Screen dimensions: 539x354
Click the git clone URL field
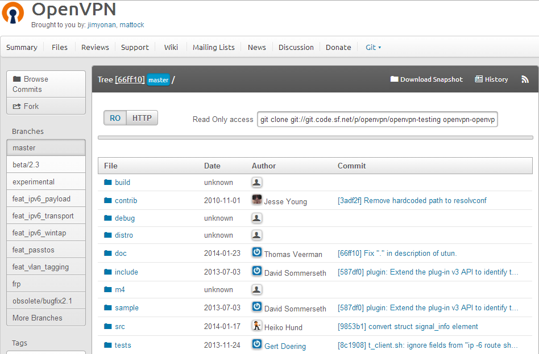click(x=378, y=119)
